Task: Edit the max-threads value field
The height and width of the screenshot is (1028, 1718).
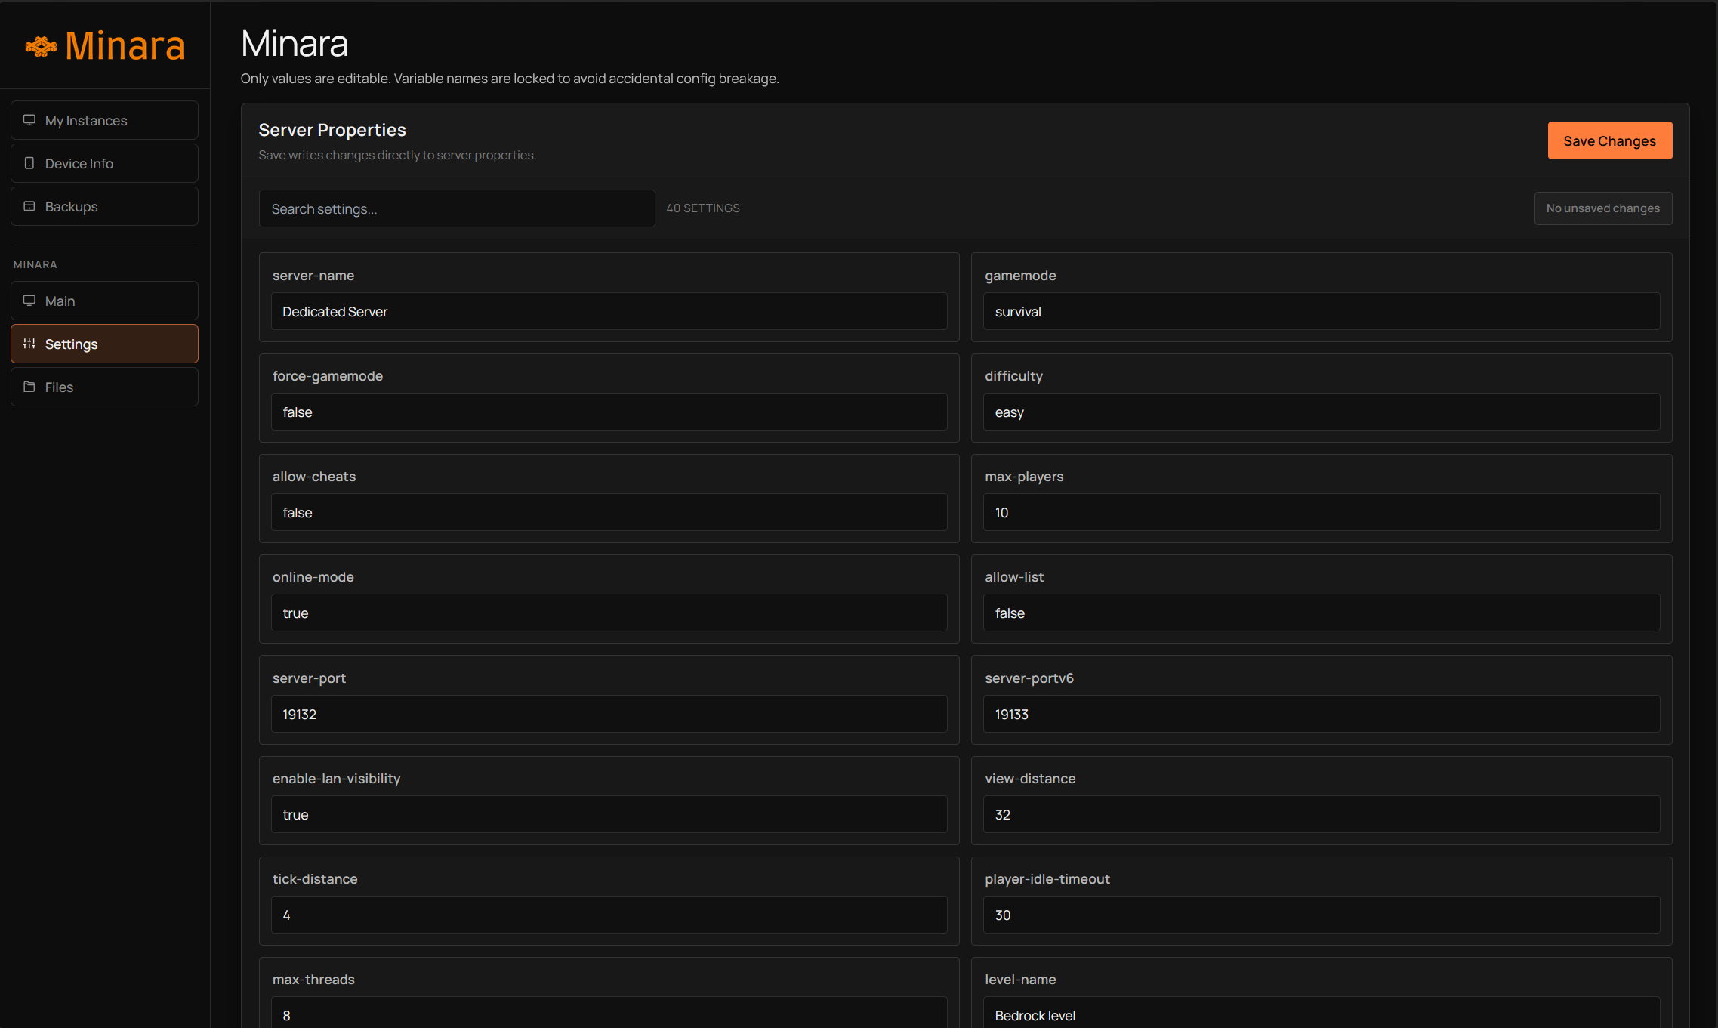Action: (x=609, y=1012)
